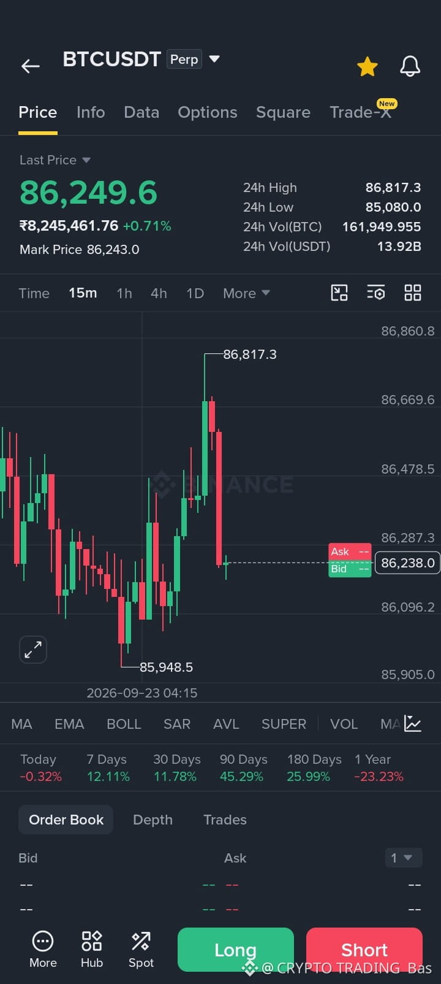Open the Last Price dropdown

tap(55, 160)
